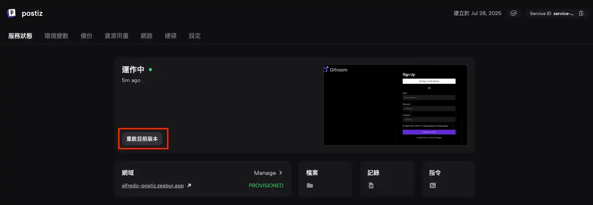593x205 pixels.
Task: Click the PROVISIONED status text
Action: 266,185
